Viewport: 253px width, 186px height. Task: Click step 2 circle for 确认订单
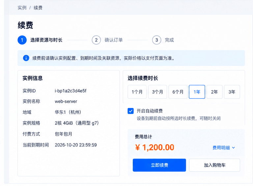[96, 40]
